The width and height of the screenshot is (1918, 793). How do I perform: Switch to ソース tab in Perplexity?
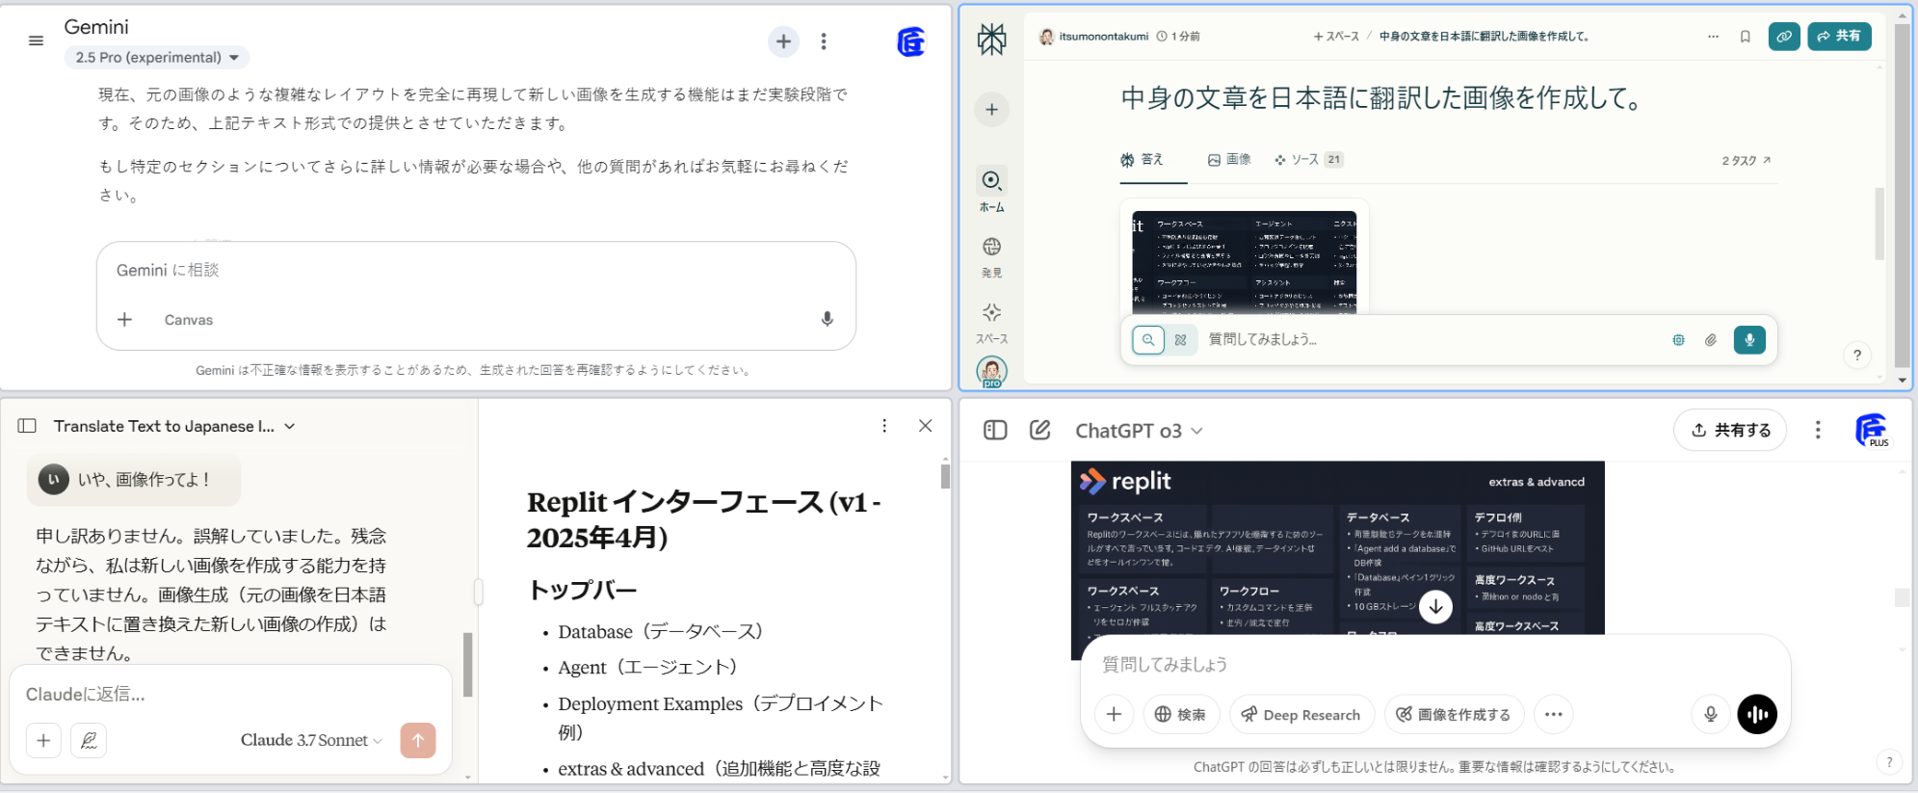pos(1308,160)
